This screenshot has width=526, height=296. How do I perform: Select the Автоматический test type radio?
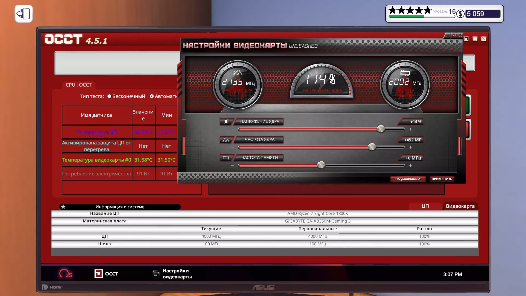[x=152, y=96]
